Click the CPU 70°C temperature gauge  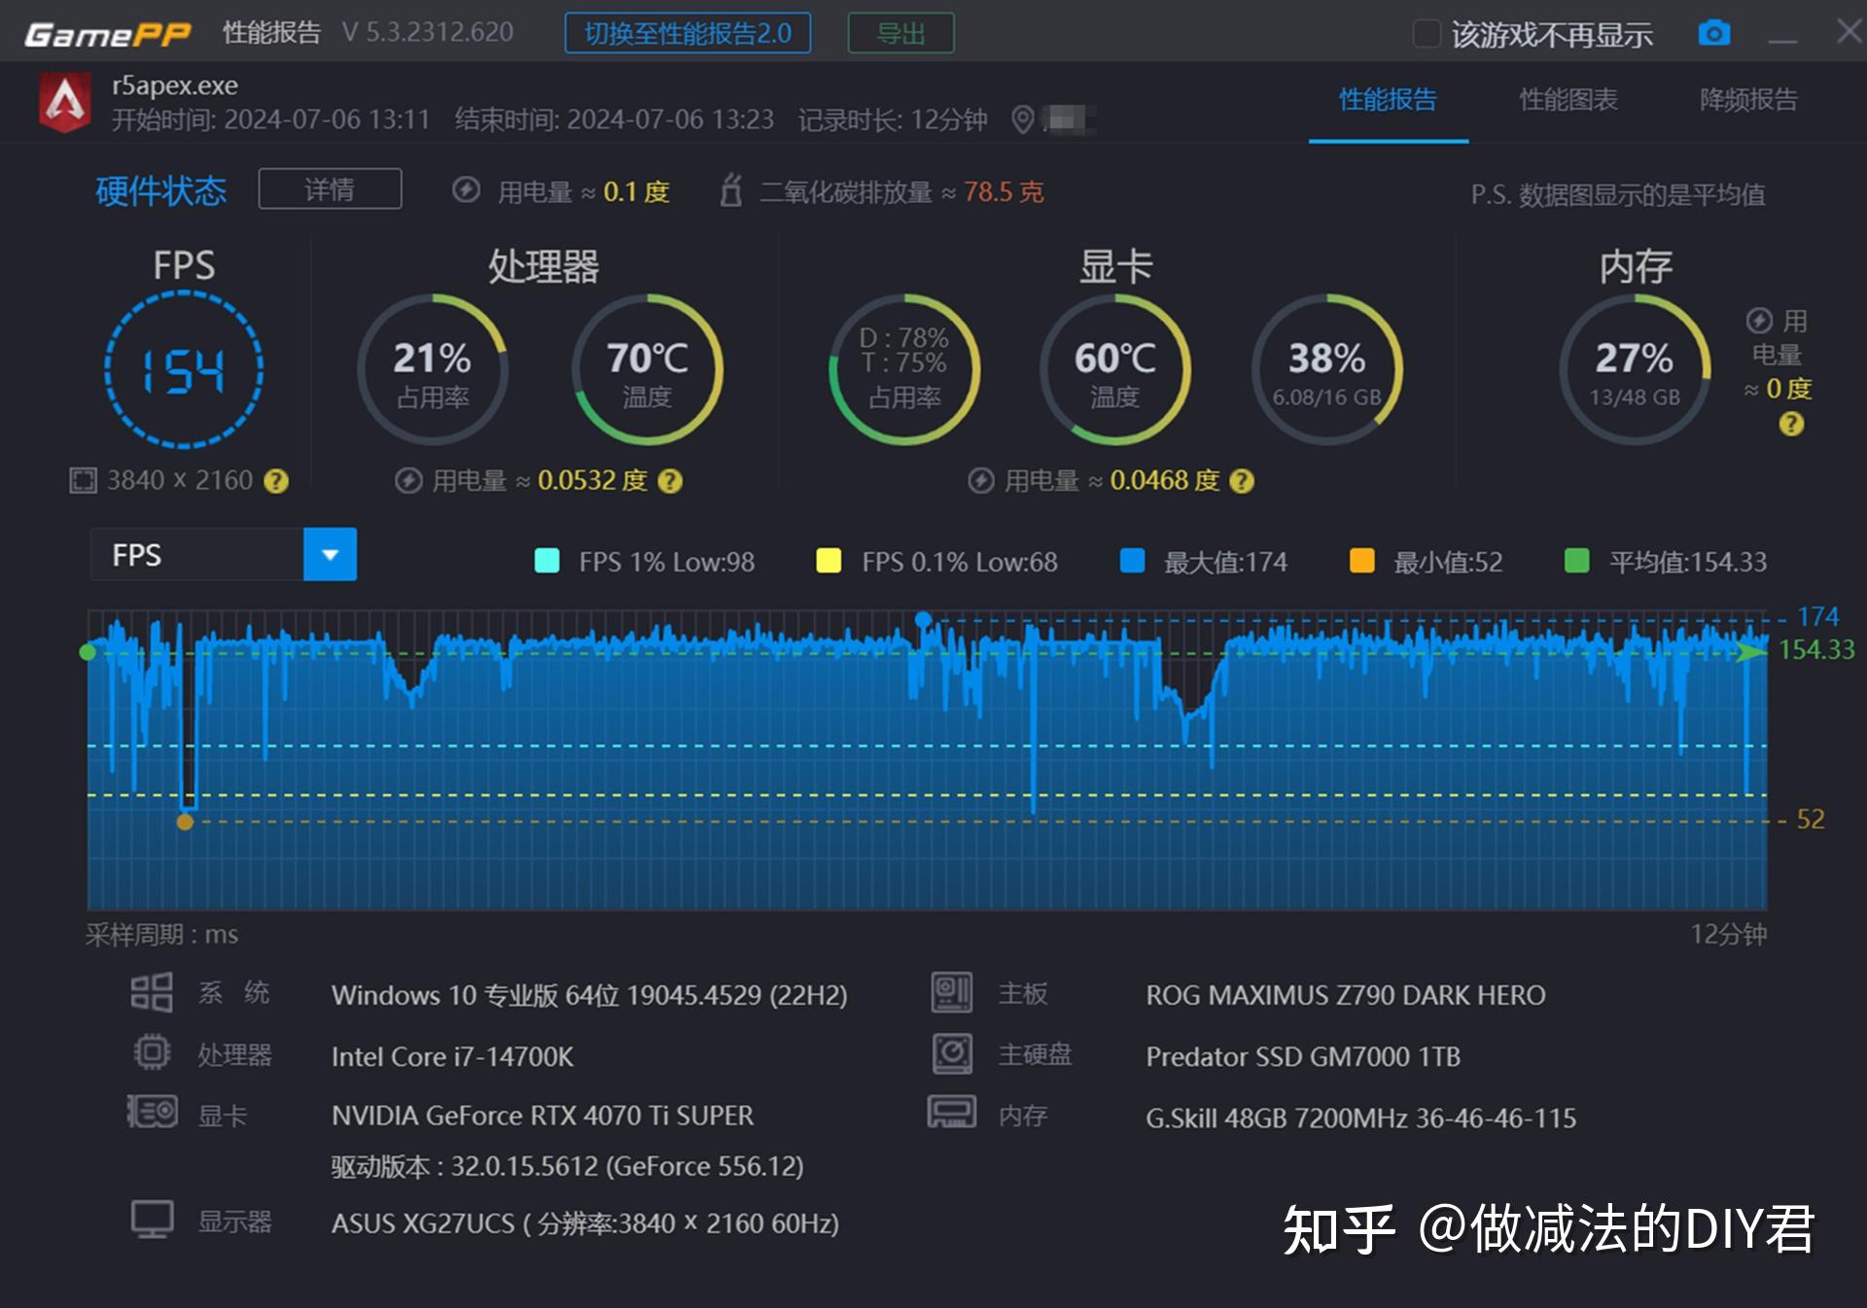647,370
